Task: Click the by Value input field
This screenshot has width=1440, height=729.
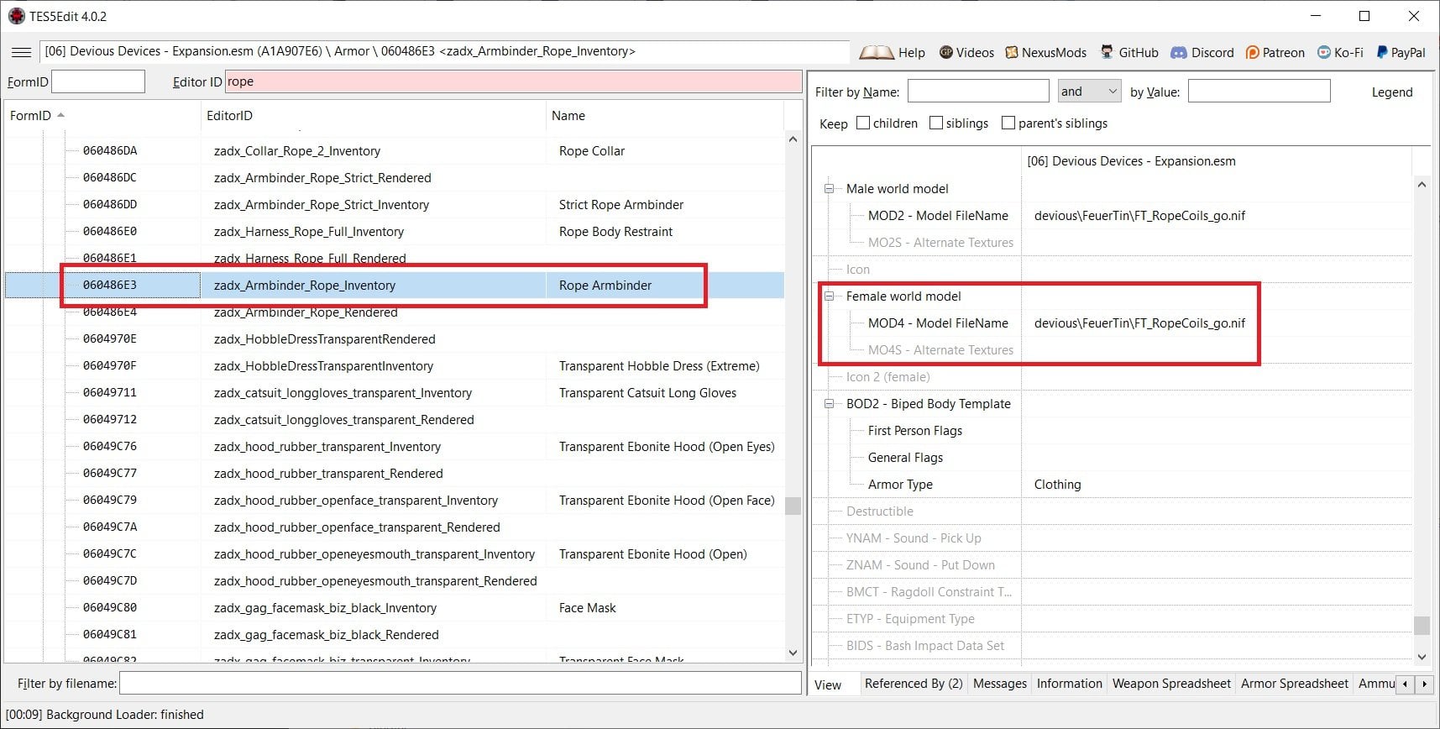Action: [x=1259, y=91]
